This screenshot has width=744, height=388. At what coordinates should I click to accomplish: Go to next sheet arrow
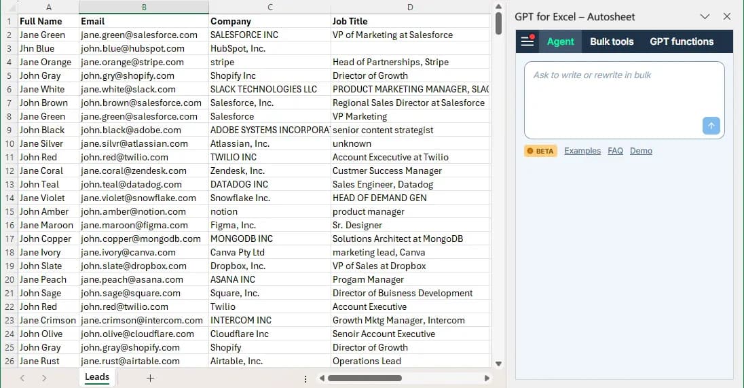coord(44,378)
